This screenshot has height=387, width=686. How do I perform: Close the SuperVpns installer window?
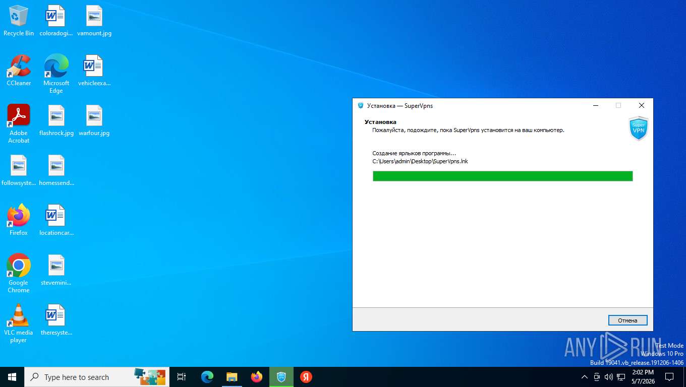click(642, 106)
